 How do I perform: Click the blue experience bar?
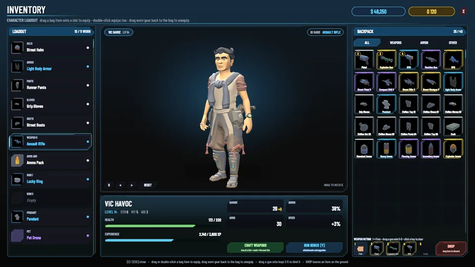139,240
